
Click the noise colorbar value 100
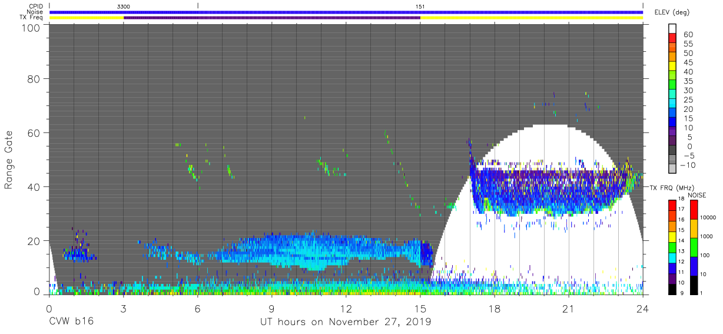coord(705,255)
